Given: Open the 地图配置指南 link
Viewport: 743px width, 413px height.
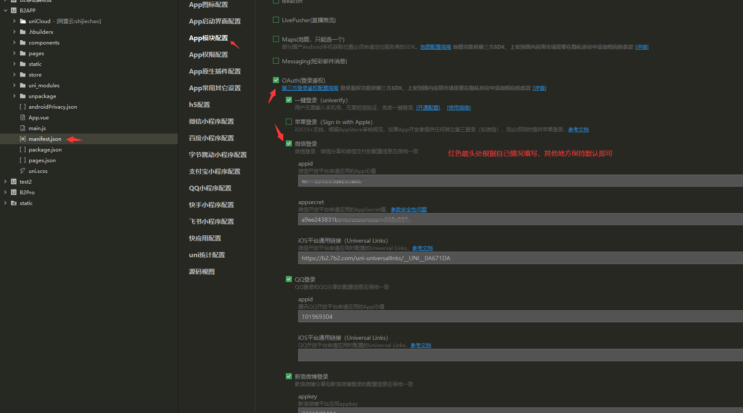Looking at the screenshot, I should (435, 47).
